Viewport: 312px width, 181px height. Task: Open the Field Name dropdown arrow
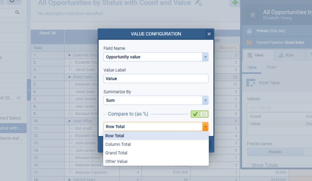coord(206,57)
